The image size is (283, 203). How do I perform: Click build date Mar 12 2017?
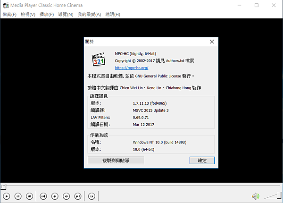coord(143,125)
